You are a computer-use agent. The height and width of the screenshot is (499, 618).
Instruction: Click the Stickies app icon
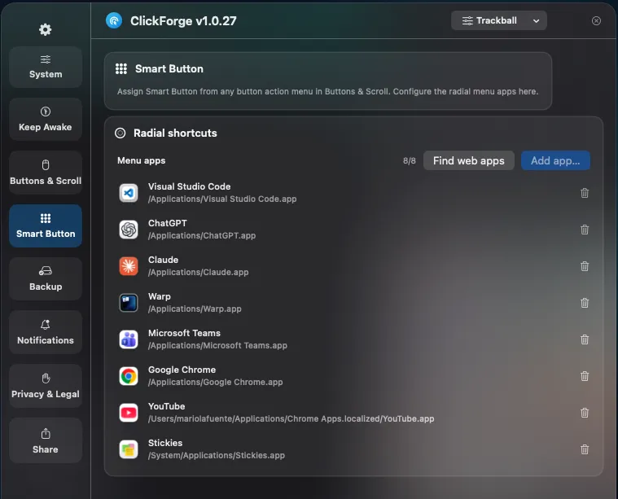[x=129, y=449]
